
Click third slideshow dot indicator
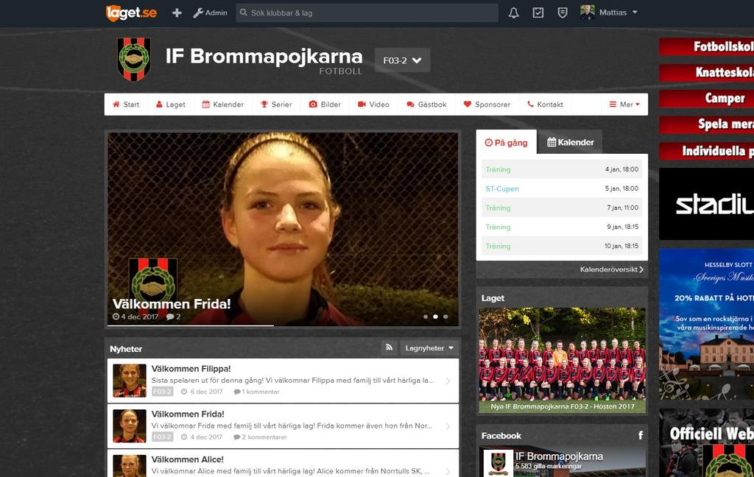point(445,317)
